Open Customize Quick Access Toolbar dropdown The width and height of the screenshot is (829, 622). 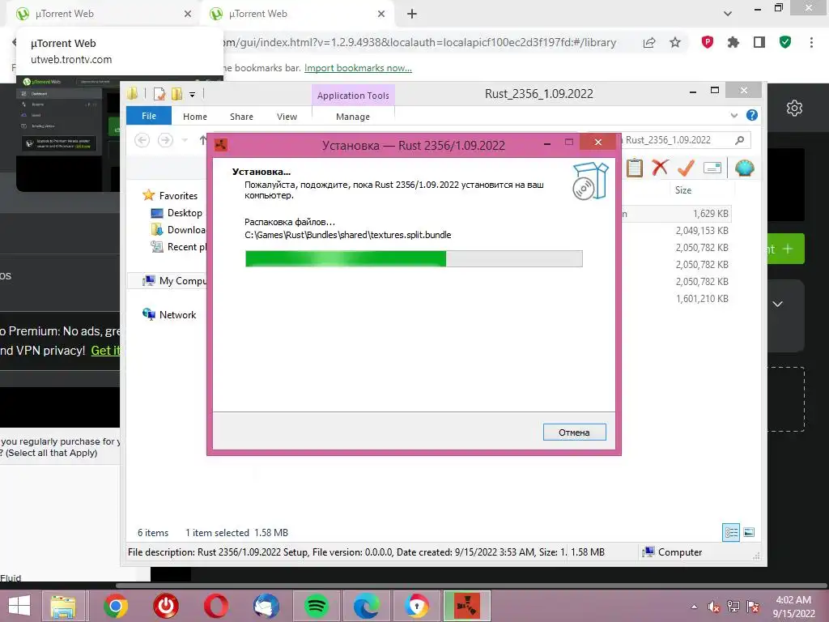(x=193, y=95)
